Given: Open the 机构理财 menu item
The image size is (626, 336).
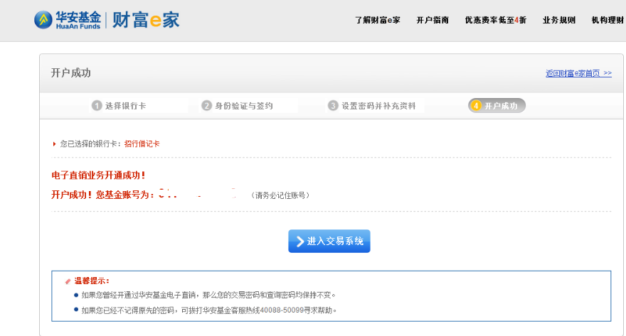Looking at the screenshot, I should (x=608, y=20).
